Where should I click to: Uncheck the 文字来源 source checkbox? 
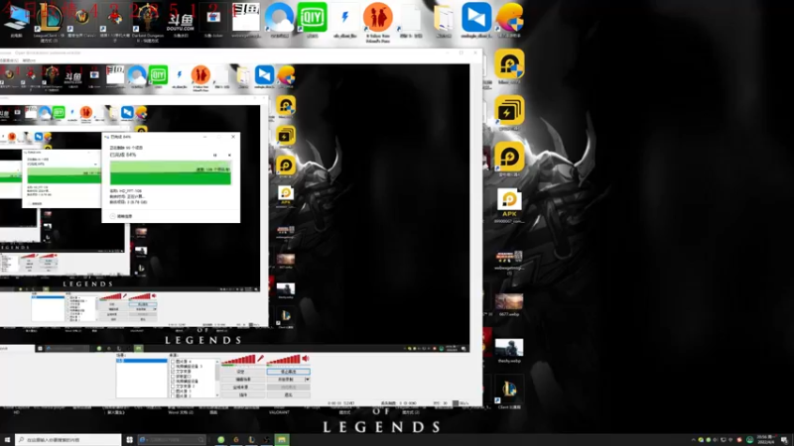pyautogui.click(x=173, y=371)
